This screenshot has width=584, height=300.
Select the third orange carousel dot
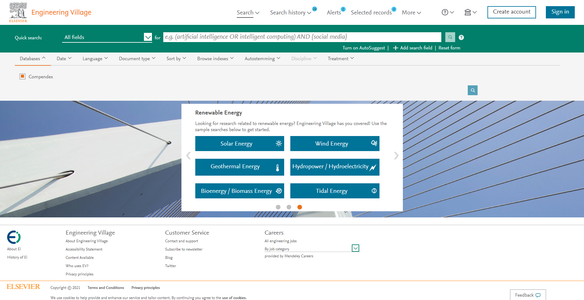(300, 207)
